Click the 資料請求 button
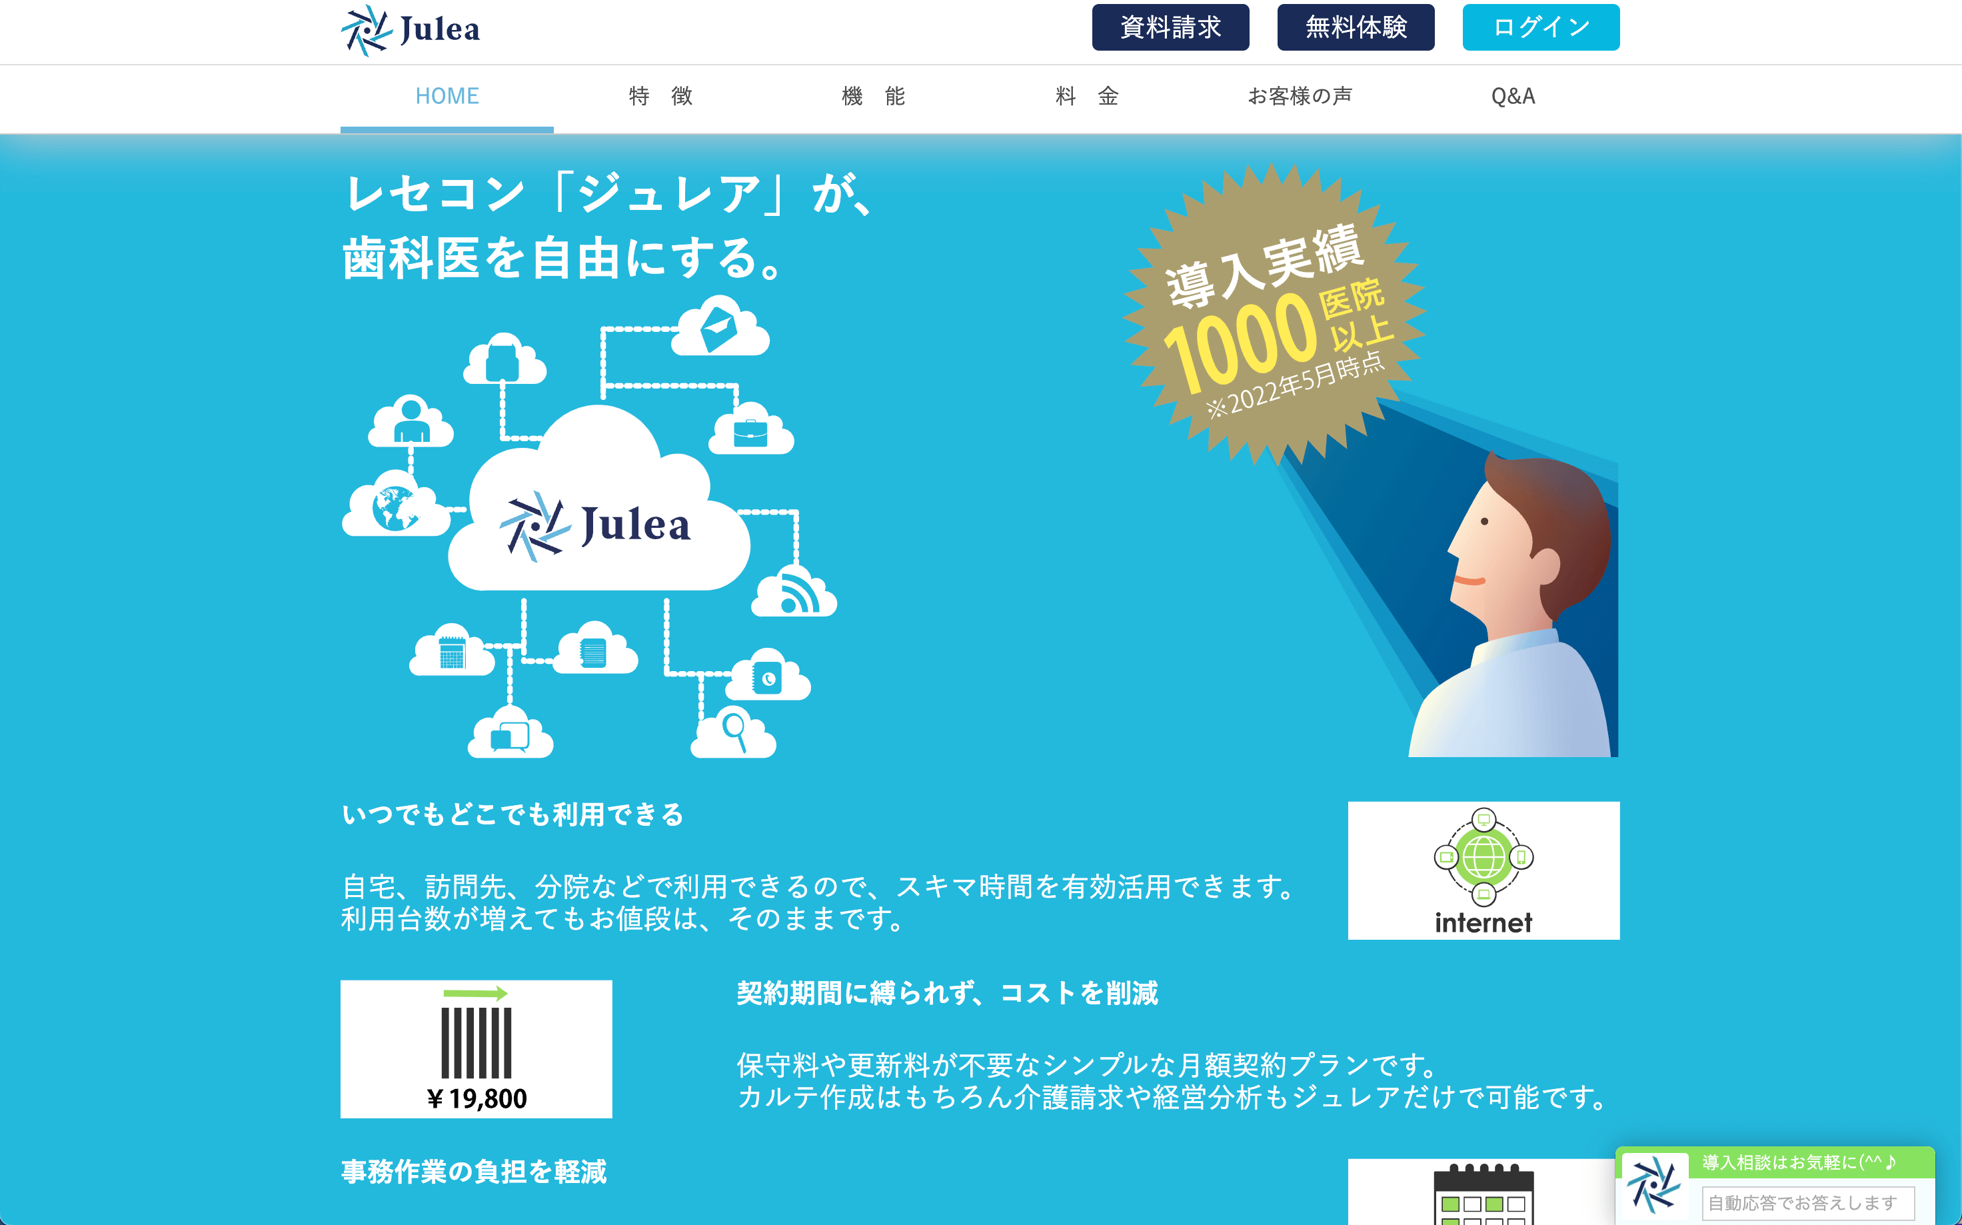Viewport: 1962px width, 1225px height. tap(1170, 27)
